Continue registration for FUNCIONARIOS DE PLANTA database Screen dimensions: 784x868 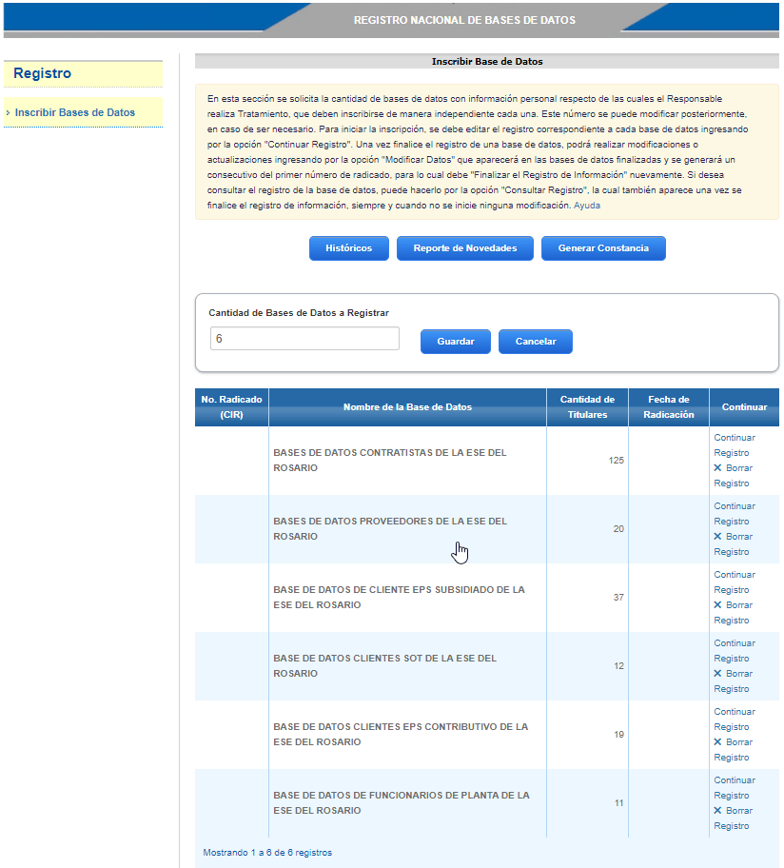(735, 788)
